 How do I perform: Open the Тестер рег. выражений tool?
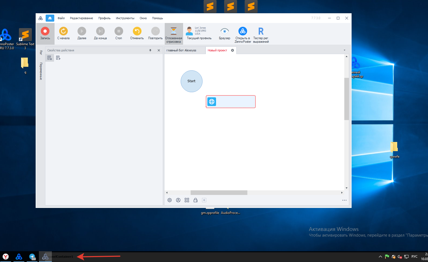coord(261,35)
